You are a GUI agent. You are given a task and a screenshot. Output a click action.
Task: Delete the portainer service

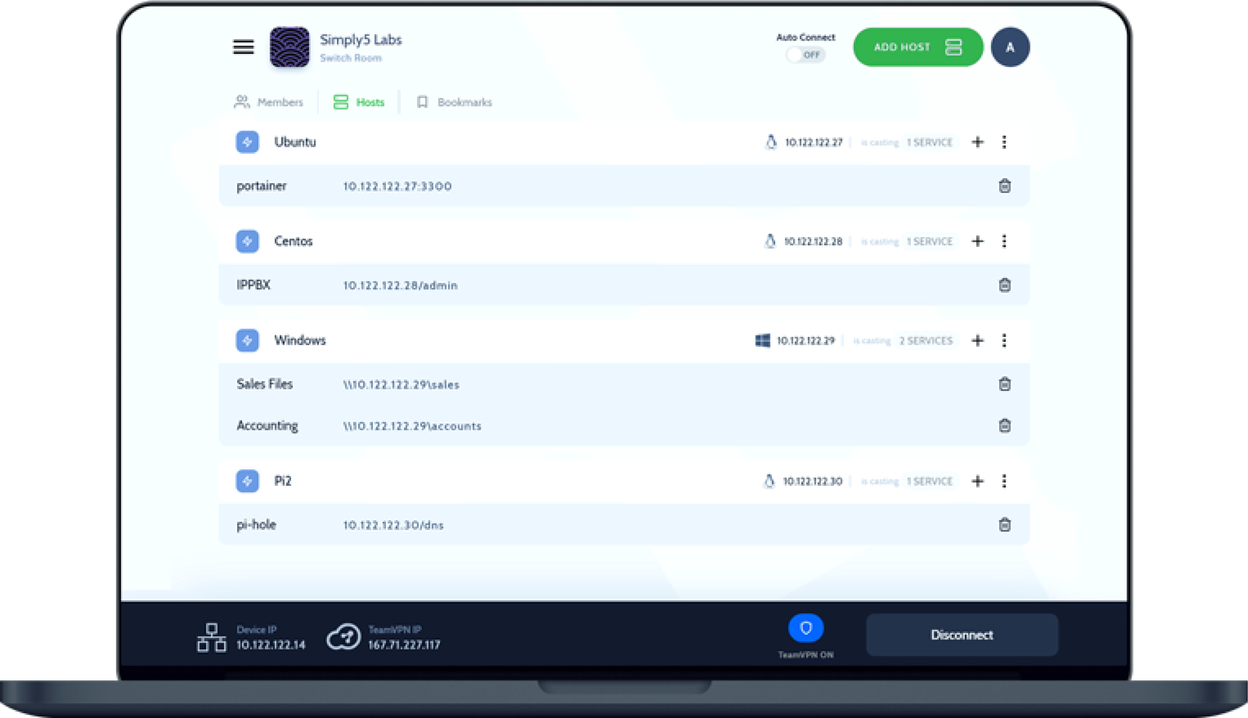pos(1004,186)
